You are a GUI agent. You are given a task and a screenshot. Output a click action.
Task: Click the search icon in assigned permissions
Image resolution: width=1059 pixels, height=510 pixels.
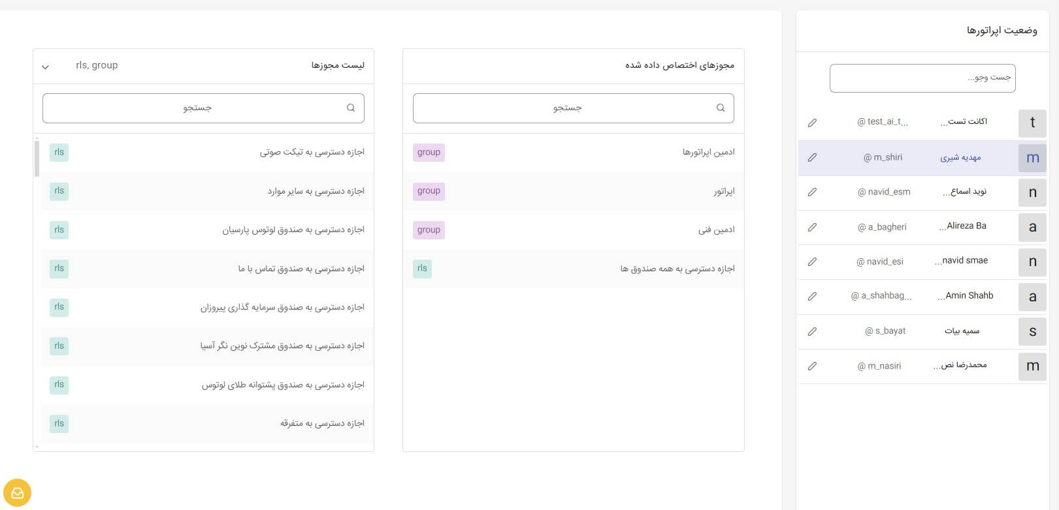(721, 108)
